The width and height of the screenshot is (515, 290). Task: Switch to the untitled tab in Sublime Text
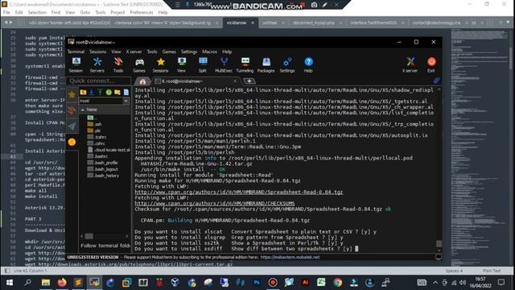(270, 23)
